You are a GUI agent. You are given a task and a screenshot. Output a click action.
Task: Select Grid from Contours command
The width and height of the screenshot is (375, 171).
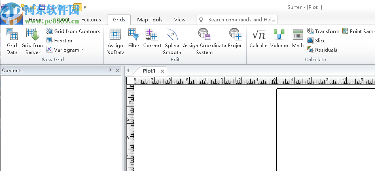click(x=73, y=31)
